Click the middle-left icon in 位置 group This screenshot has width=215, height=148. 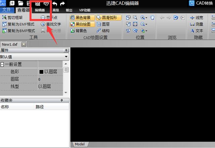pyautogui.click(x=128, y=24)
